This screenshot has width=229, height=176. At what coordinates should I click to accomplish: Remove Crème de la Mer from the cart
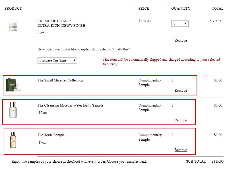(x=181, y=40)
